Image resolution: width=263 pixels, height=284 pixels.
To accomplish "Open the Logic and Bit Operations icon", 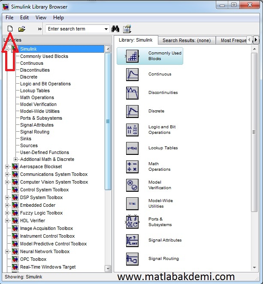I will click(x=132, y=130).
